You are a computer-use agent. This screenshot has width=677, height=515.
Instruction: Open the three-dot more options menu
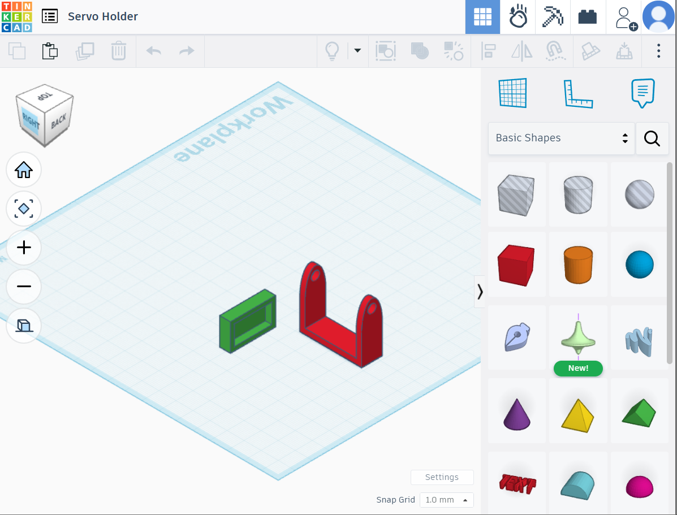tap(658, 51)
